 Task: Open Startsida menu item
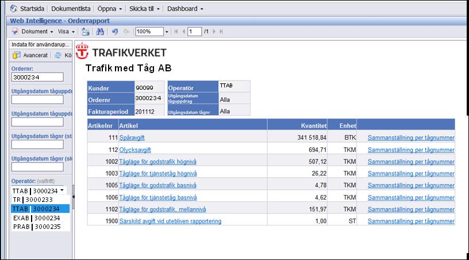[32, 9]
